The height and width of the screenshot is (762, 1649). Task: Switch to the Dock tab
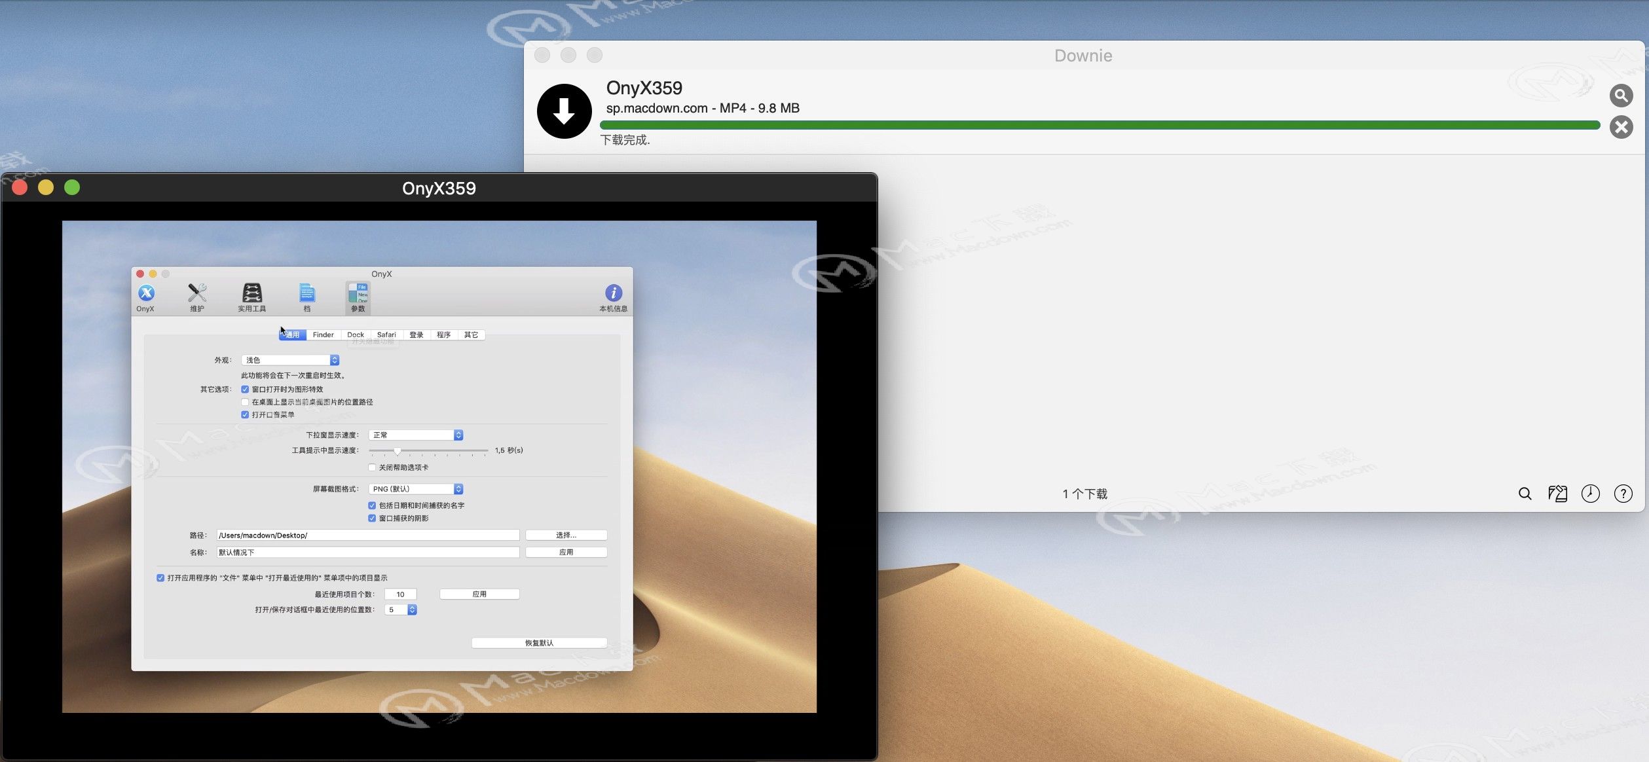[356, 335]
